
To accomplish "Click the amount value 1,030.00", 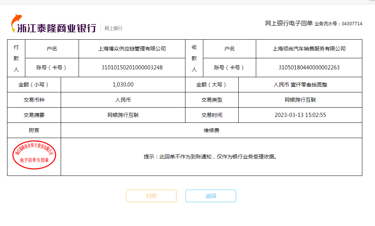I will 123,85.
